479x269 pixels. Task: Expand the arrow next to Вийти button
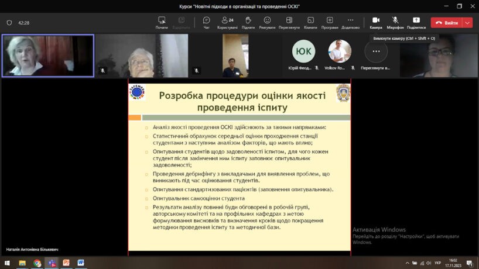[x=467, y=23]
